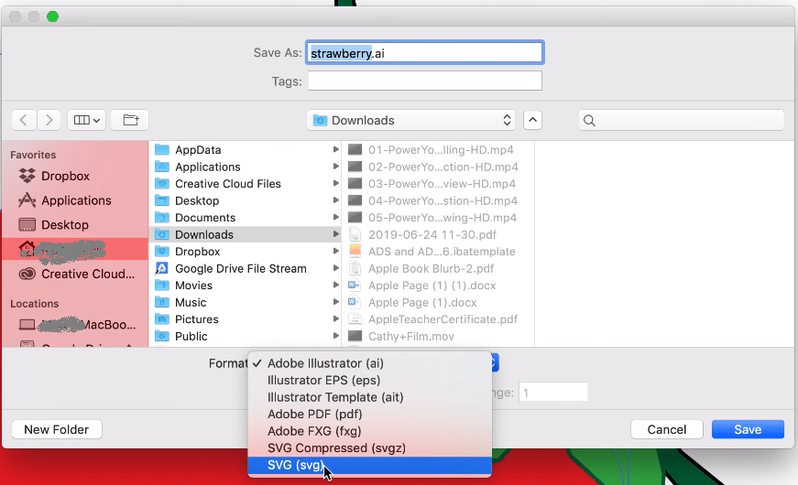This screenshot has height=485, width=798.
Task: Open the Applications folder in file list
Action: click(x=246, y=167)
